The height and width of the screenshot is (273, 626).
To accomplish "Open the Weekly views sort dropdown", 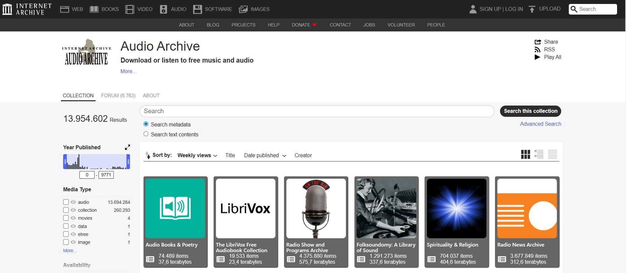I will click(197, 156).
